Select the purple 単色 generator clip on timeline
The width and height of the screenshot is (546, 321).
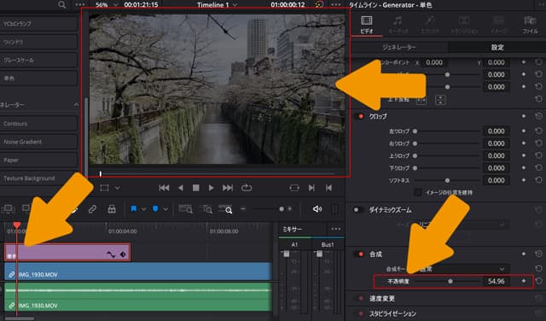pos(67,253)
